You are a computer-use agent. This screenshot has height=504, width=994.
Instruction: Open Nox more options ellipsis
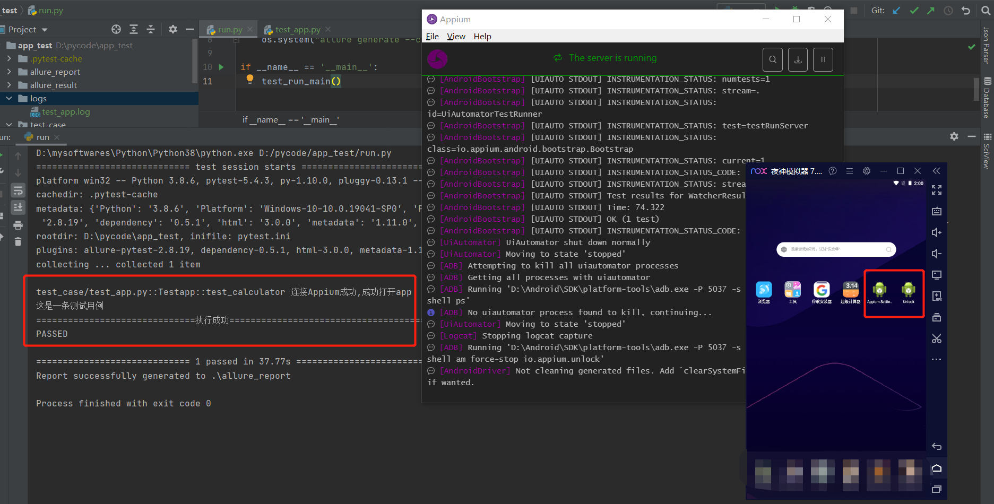tap(937, 360)
